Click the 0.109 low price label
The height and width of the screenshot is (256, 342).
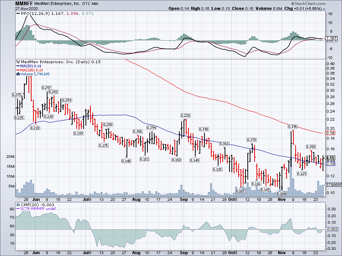click(x=266, y=189)
